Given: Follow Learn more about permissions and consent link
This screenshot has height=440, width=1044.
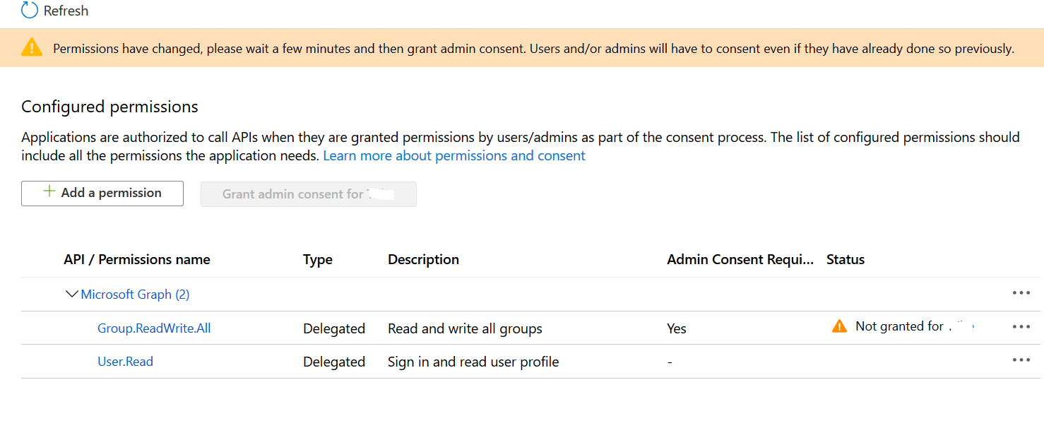Looking at the screenshot, I should tap(454, 155).
